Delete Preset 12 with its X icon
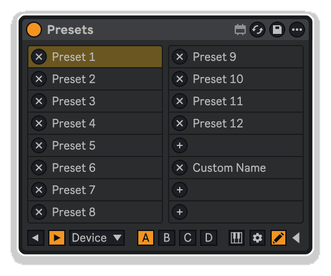The height and width of the screenshot is (276, 331). (180, 123)
